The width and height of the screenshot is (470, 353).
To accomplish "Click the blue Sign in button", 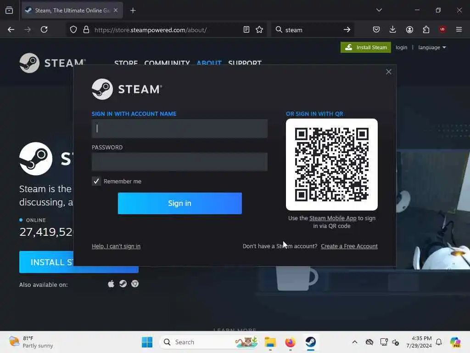I will [180, 203].
